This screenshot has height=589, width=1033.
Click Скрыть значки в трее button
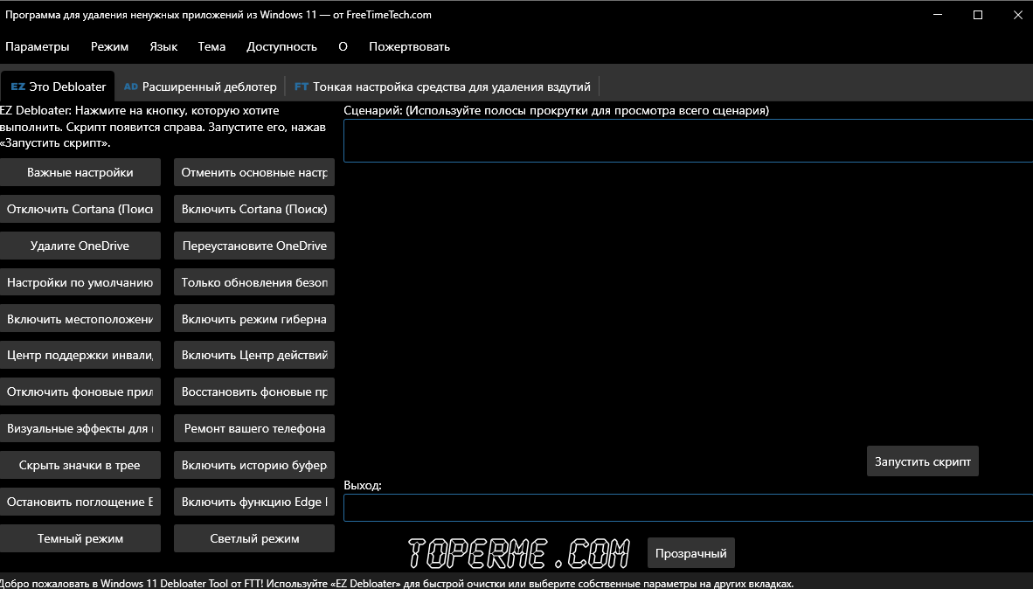[x=80, y=465]
